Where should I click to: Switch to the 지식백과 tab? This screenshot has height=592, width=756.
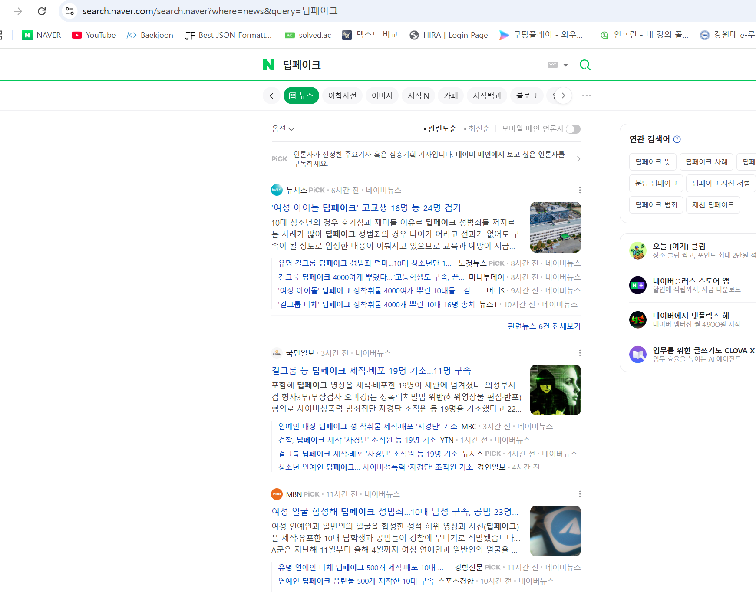click(487, 95)
